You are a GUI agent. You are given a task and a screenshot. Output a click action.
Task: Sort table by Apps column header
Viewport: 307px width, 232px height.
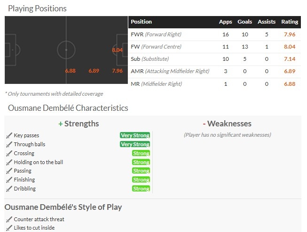[225, 22]
